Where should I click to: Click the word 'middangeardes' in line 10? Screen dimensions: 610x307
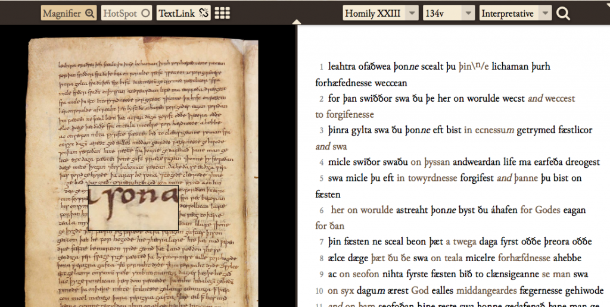486,290
